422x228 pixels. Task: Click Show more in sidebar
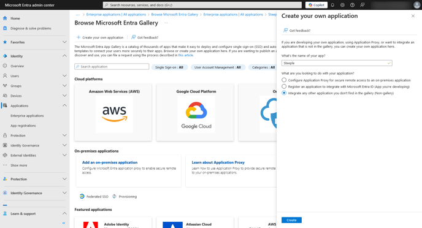[x=19, y=165]
